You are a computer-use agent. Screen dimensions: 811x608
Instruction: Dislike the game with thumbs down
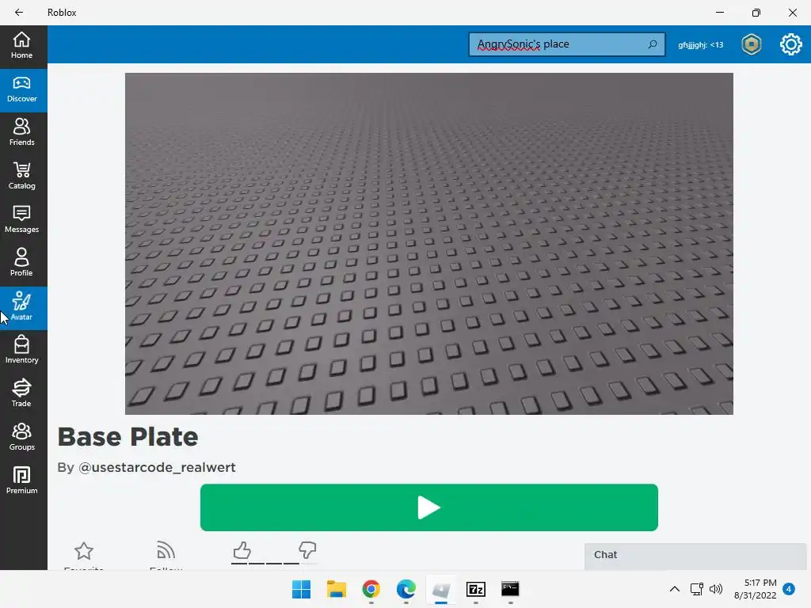click(307, 550)
